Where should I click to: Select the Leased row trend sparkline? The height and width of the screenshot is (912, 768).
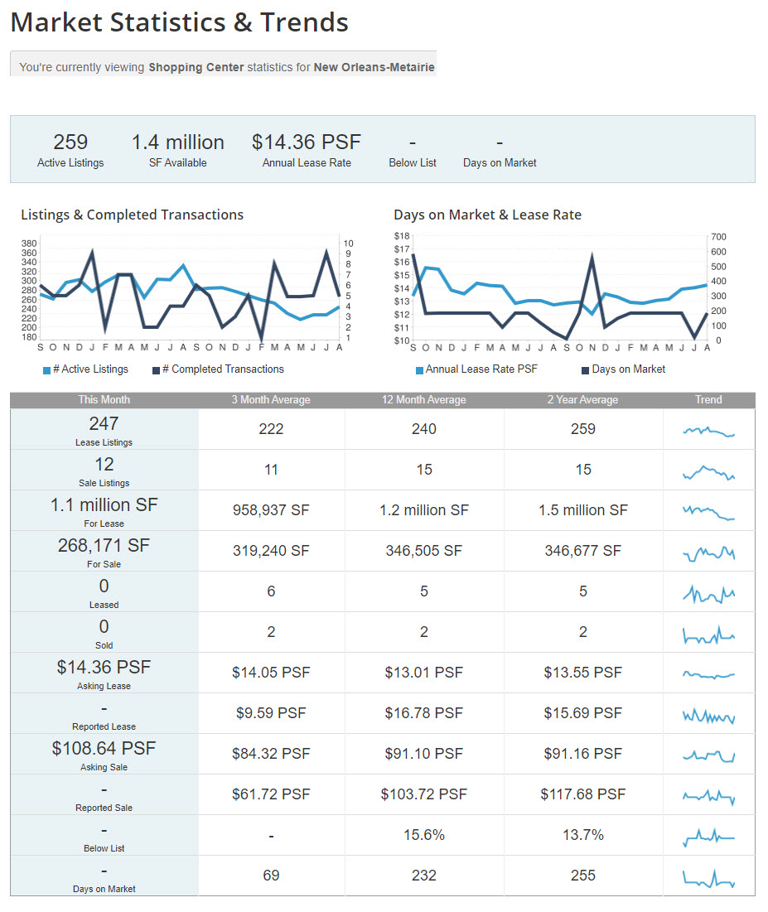[708, 595]
